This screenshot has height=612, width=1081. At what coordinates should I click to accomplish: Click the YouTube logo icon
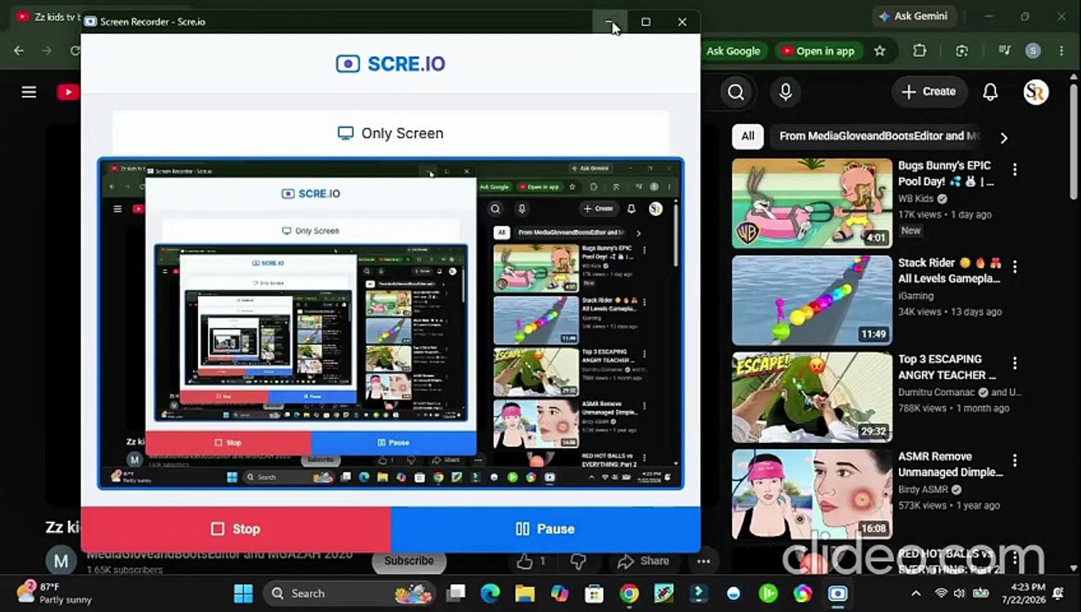(68, 92)
